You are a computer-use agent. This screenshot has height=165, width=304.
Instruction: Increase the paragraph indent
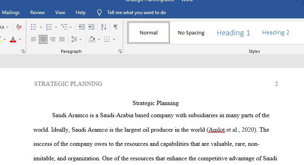tap(91, 27)
